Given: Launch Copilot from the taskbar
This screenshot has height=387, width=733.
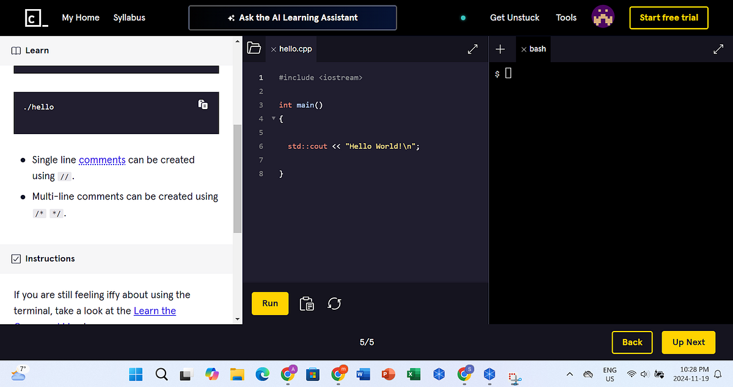Looking at the screenshot, I should (x=211, y=374).
